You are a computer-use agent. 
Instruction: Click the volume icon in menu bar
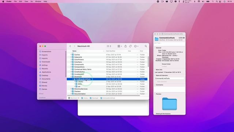[x=203, y=1]
